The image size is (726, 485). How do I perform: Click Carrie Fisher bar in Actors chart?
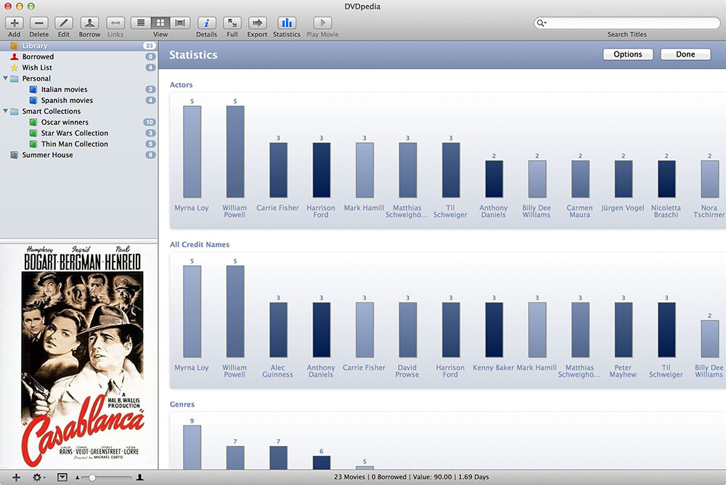point(278,170)
